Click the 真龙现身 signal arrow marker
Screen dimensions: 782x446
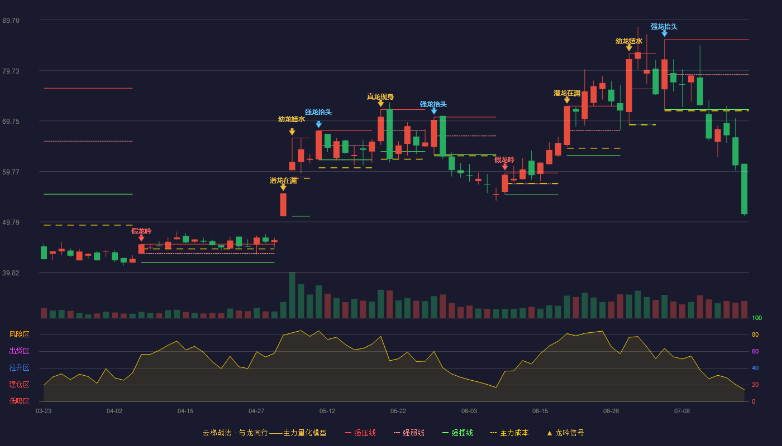(x=380, y=104)
